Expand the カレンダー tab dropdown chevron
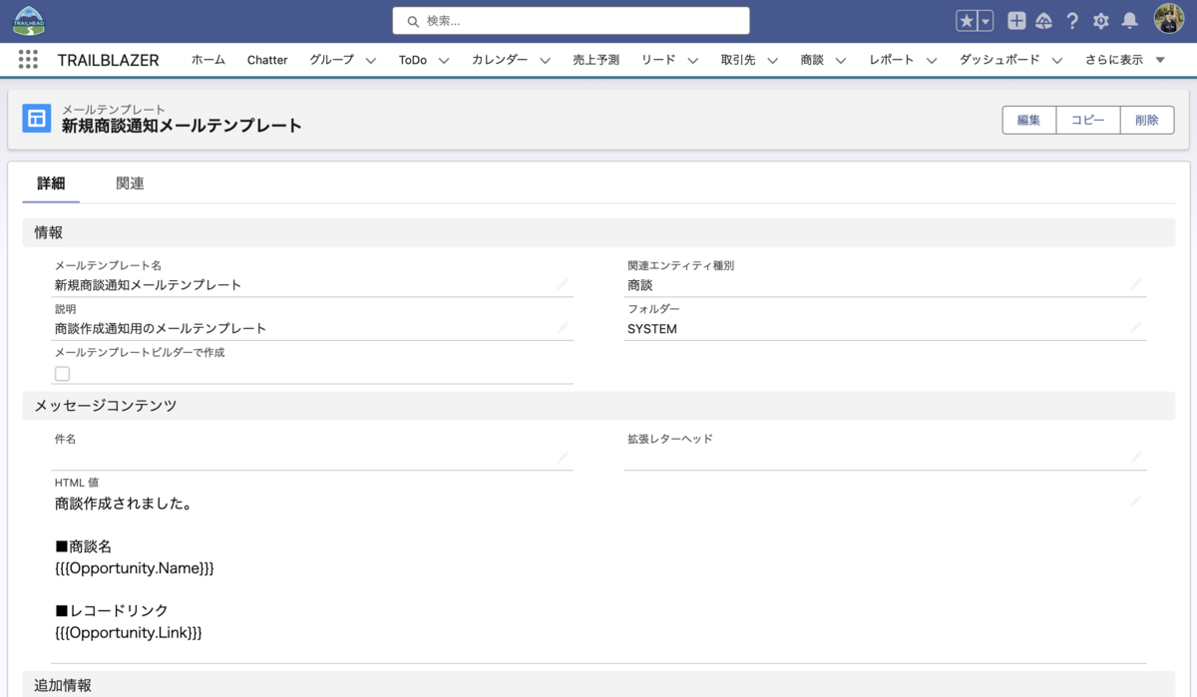Viewport: 1197px width, 697px height. [x=546, y=61]
